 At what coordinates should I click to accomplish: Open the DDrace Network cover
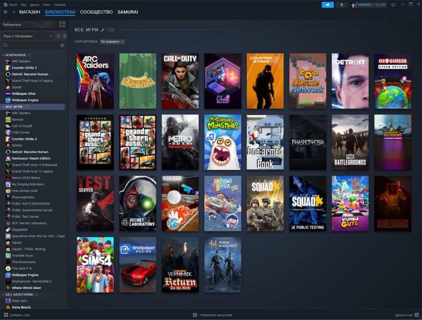pos(308,81)
